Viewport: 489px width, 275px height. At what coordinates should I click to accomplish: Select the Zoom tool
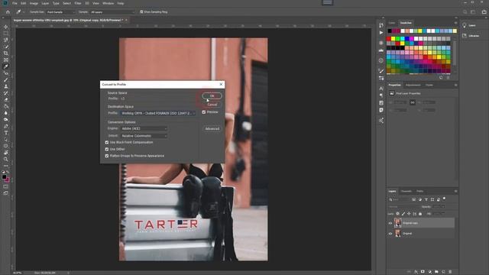[5, 160]
